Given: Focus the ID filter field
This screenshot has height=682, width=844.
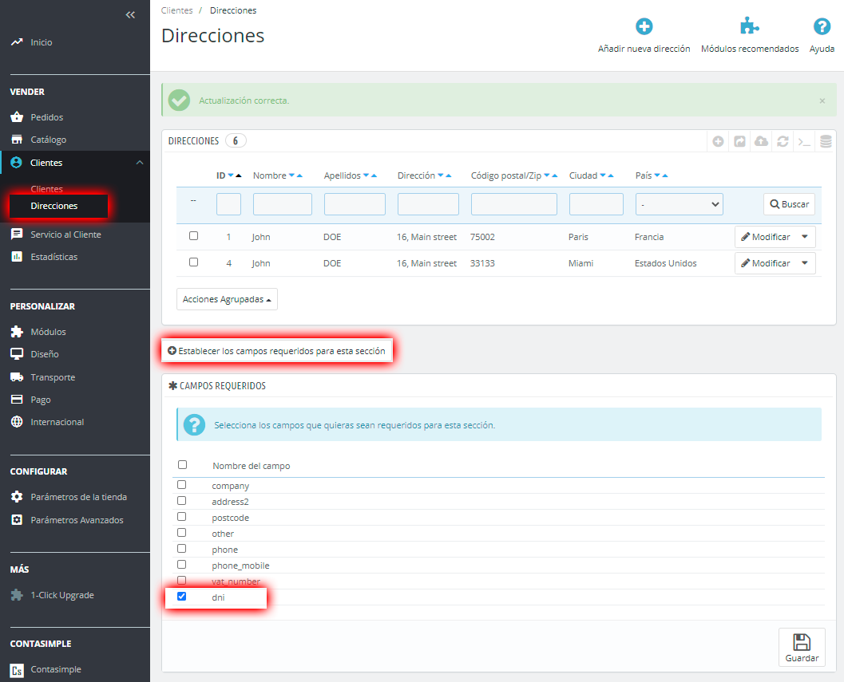Looking at the screenshot, I should [x=228, y=204].
